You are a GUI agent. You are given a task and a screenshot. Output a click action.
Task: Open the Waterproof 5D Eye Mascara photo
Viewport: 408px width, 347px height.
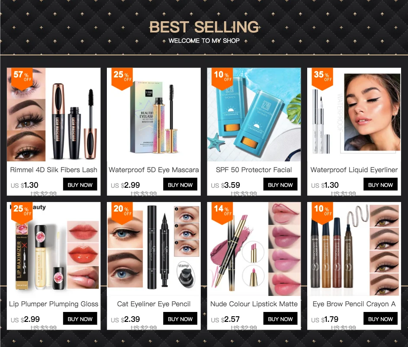pyautogui.click(x=154, y=115)
